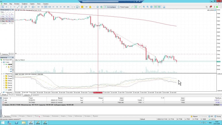Toggle the Автотрейдинг button
This screenshot has width=222, height=125.
click(x=110, y=7)
